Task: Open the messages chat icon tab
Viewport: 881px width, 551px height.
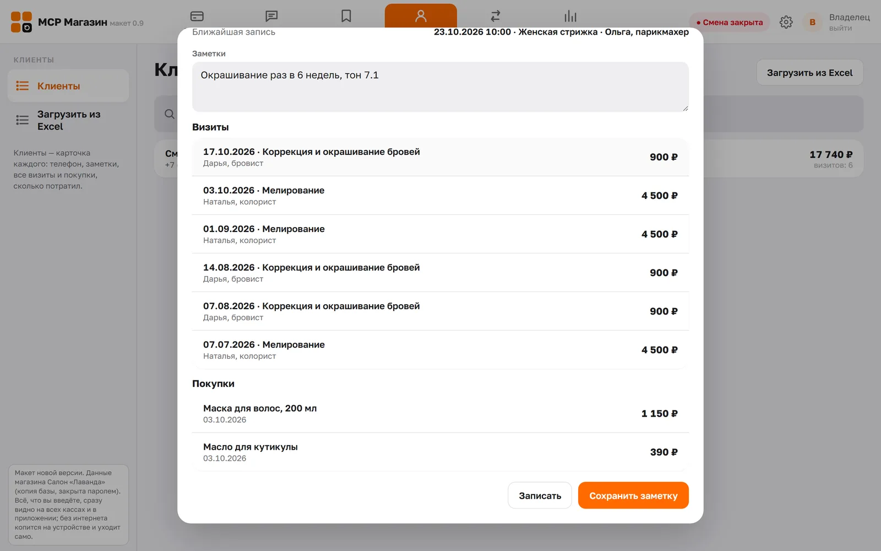Action: tap(271, 16)
